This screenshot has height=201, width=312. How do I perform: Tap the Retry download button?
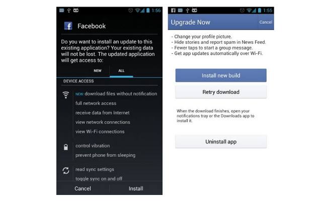tap(221, 92)
